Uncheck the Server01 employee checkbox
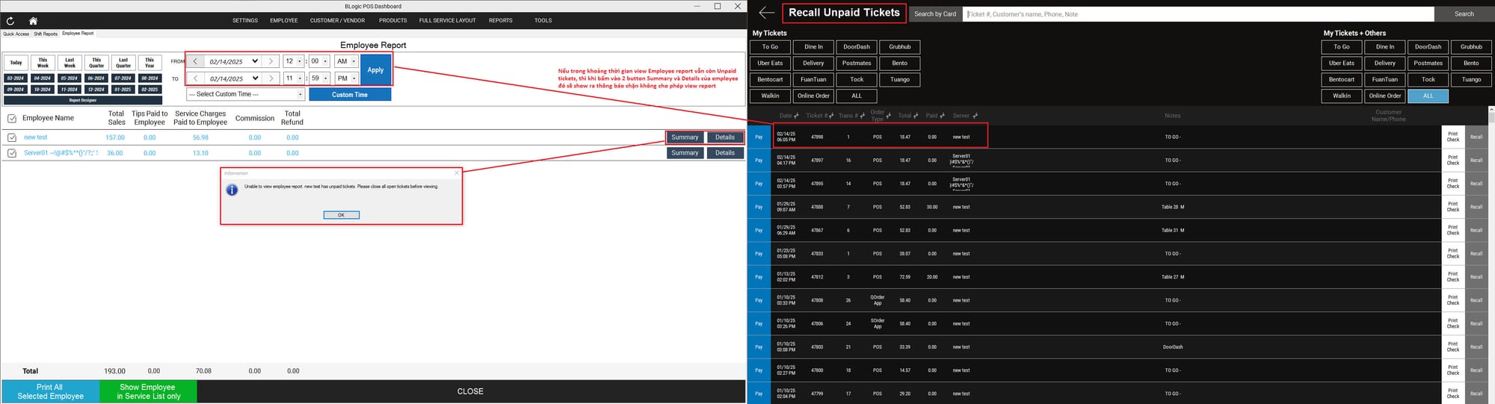The height and width of the screenshot is (404, 1495). click(x=12, y=153)
